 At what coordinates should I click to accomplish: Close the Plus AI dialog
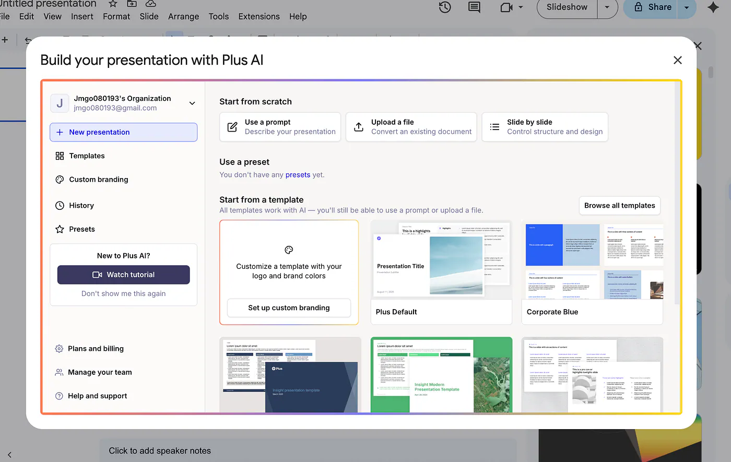pos(678,60)
